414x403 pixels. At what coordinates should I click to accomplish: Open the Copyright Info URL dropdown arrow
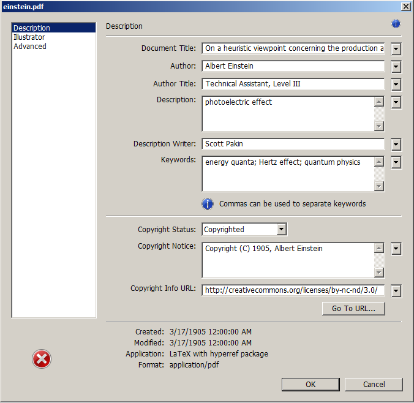pyautogui.click(x=396, y=290)
